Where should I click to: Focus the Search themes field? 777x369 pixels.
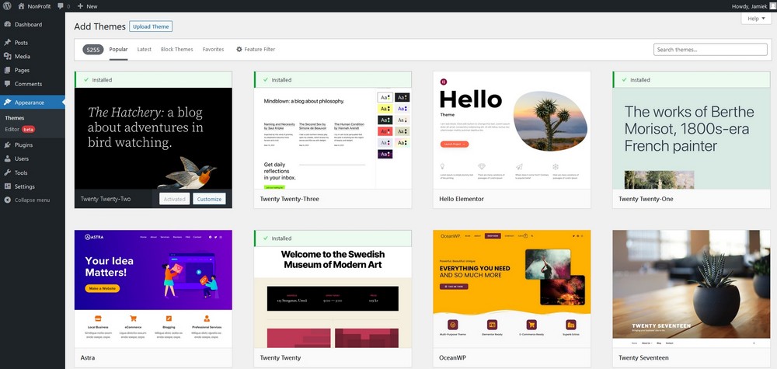click(x=710, y=50)
